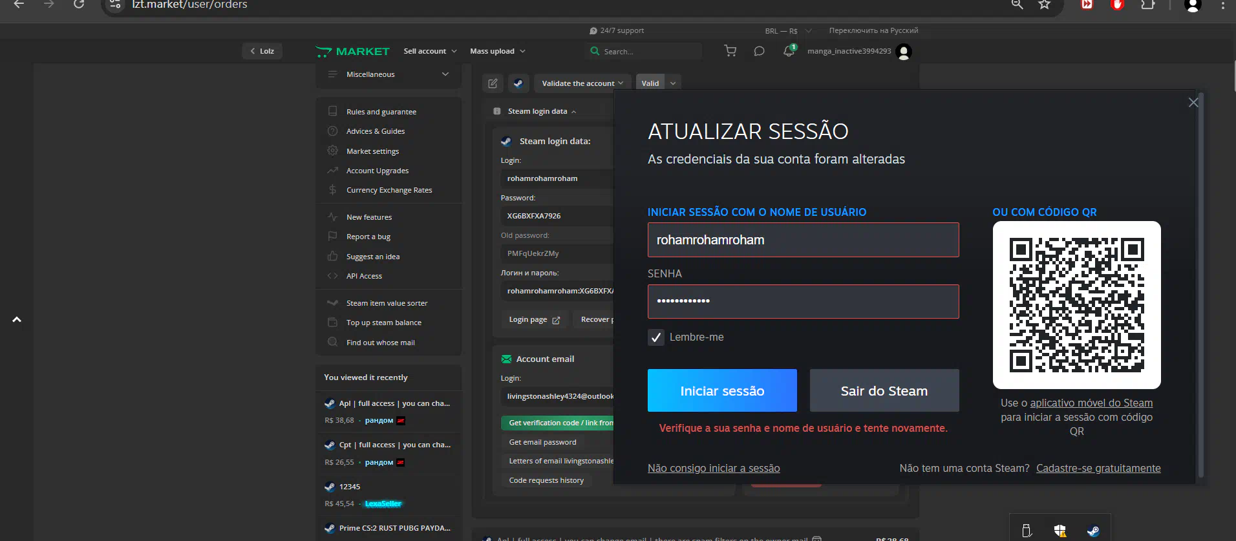This screenshot has width=1236, height=541.
Task: Open the AdBlock stop-hand extension icon
Action: pyautogui.click(x=1117, y=5)
